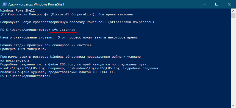This screenshot has height=108, width=236.
Task: Close the Administrator PowerShell window
Action: (229, 4)
